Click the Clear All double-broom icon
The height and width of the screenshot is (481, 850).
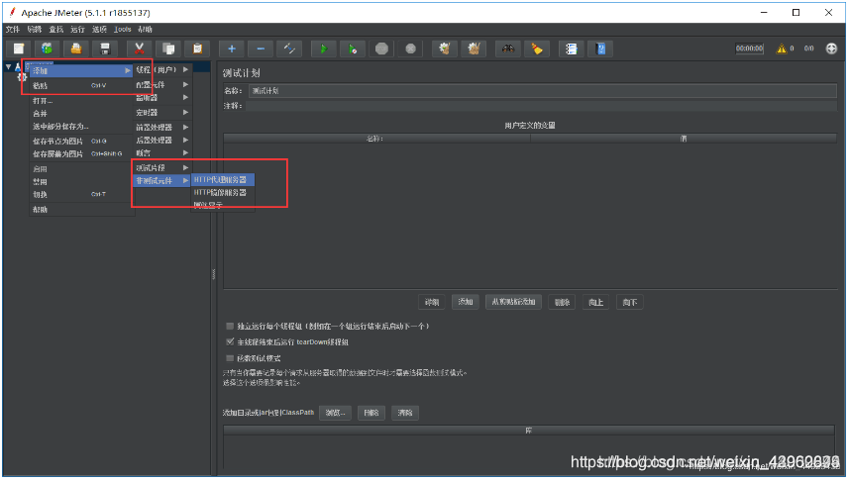474,48
